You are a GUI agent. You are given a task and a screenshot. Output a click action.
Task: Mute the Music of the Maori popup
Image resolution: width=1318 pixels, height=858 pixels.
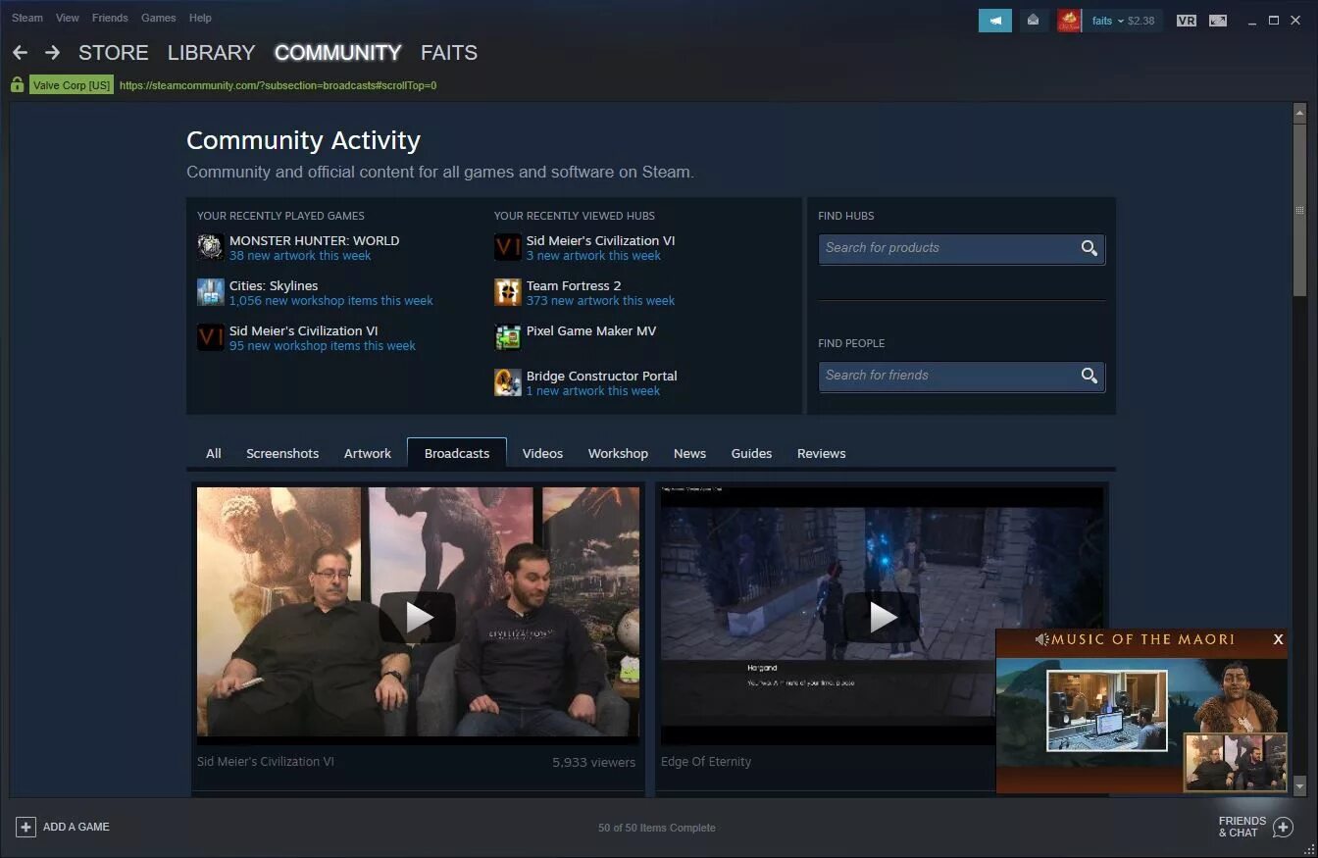click(1041, 639)
